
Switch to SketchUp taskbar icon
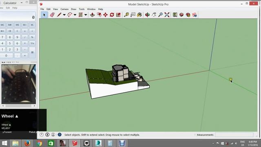point(75,143)
